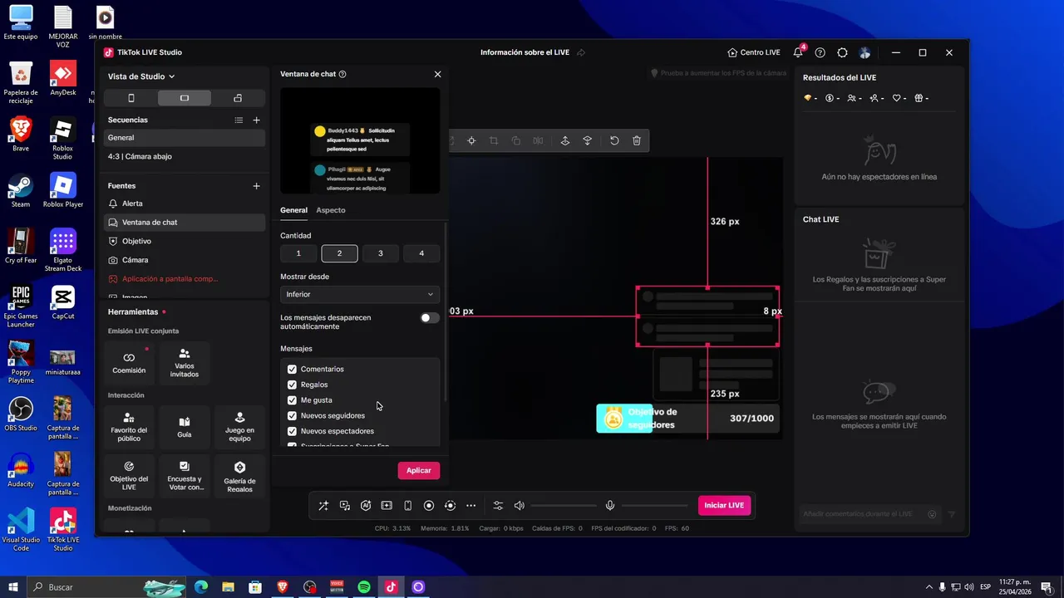The image size is (1064, 598).
Task: Expand the diamonds stat dropdown
Action: click(810, 98)
